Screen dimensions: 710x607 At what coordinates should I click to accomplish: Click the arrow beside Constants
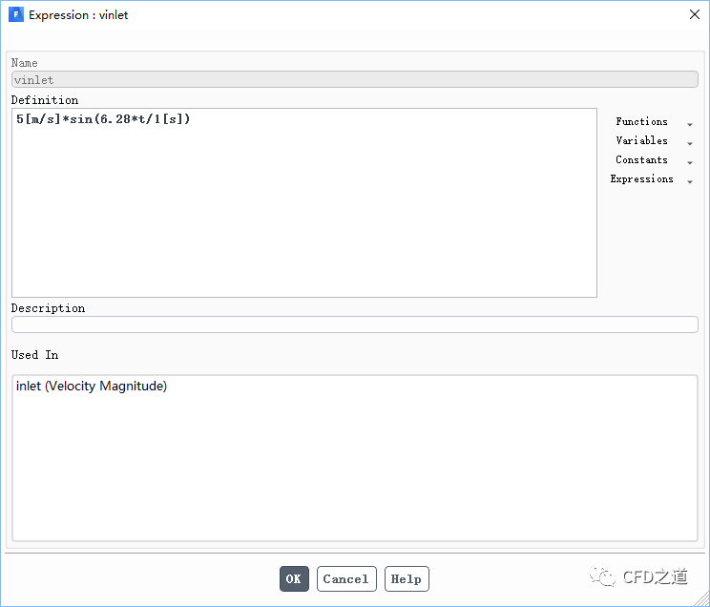(x=690, y=163)
